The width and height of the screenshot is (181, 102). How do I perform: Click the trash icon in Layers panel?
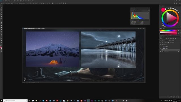click(x=179, y=97)
